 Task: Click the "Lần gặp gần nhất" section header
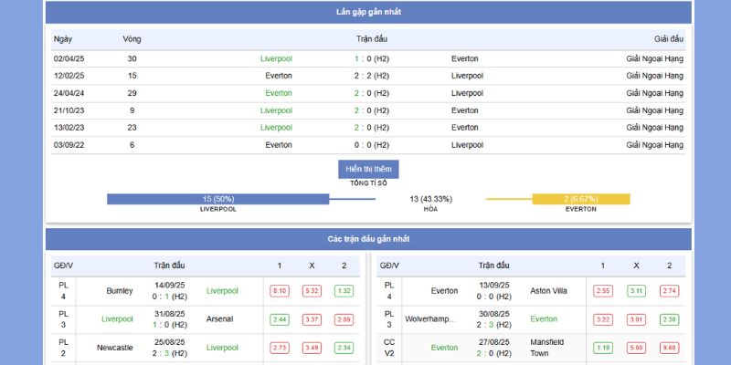368,12
